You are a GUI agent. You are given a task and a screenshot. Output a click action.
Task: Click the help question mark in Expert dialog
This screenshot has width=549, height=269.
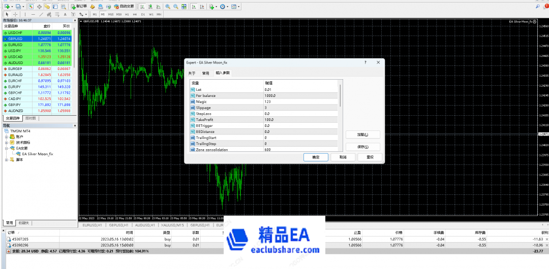click(365, 62)
